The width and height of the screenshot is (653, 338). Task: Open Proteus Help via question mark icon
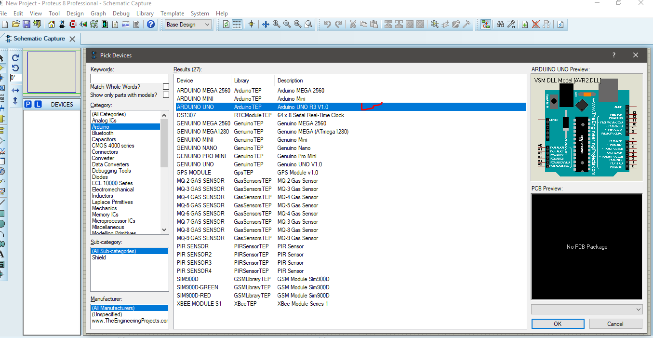(151, 24)
